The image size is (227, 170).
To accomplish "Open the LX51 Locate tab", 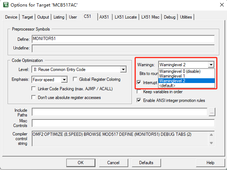I will pyautogui.click(x=126, y=17).
